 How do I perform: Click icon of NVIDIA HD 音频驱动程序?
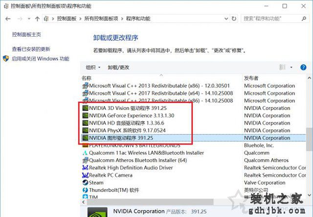click(85, 123)
